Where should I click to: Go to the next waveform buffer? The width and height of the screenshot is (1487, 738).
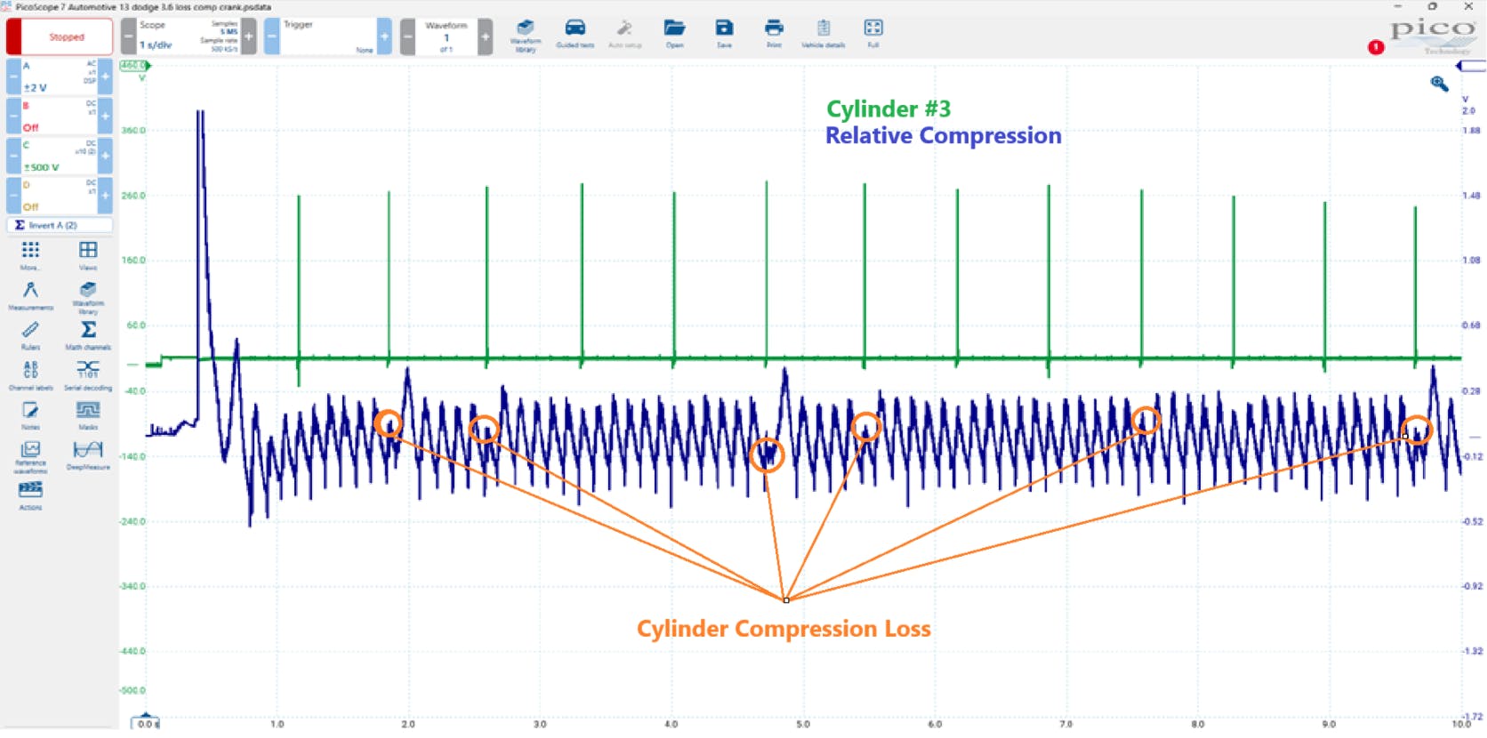486,36
